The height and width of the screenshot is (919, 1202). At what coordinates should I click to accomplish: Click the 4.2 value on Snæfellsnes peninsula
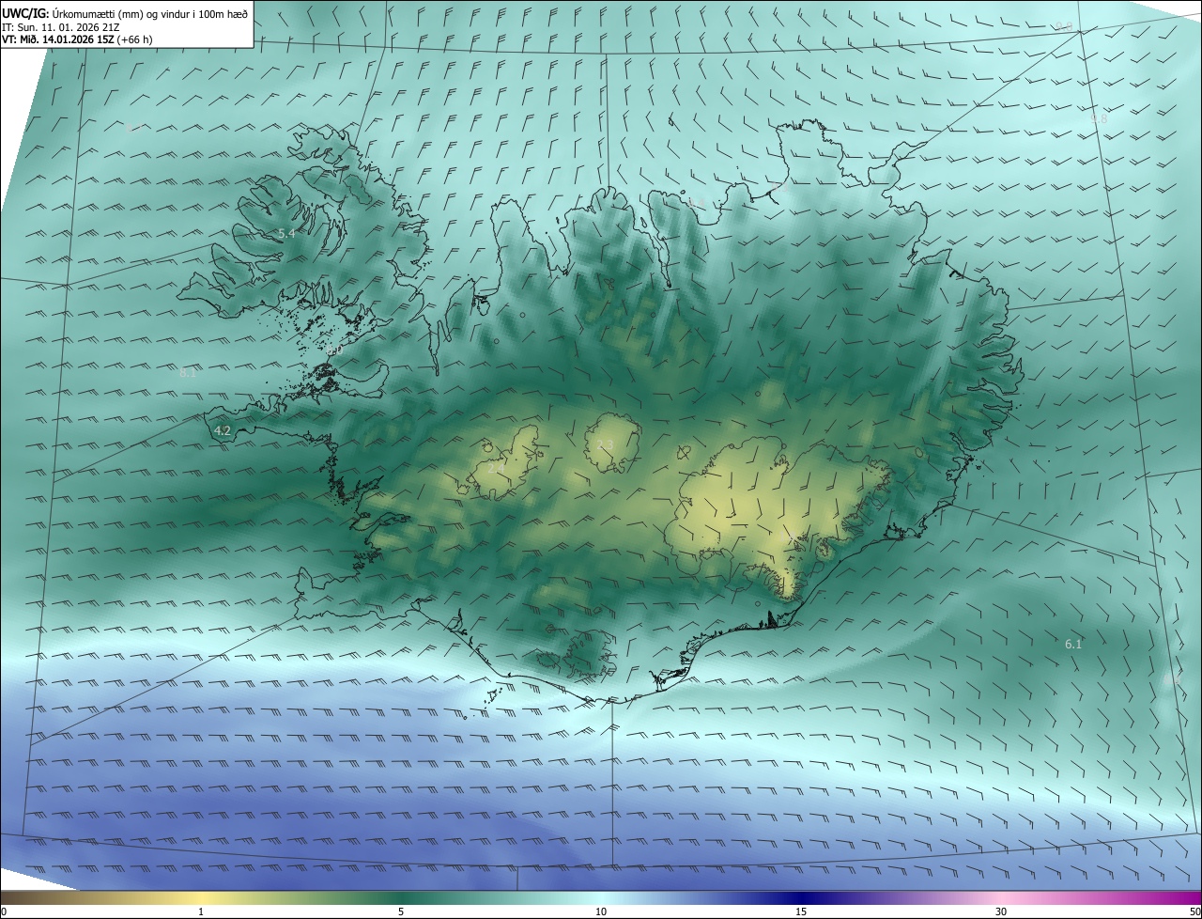tap(223, 431)
